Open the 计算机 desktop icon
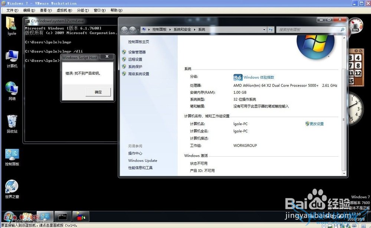This screenshot has height=228, width=371. click(x=12, y=59)
